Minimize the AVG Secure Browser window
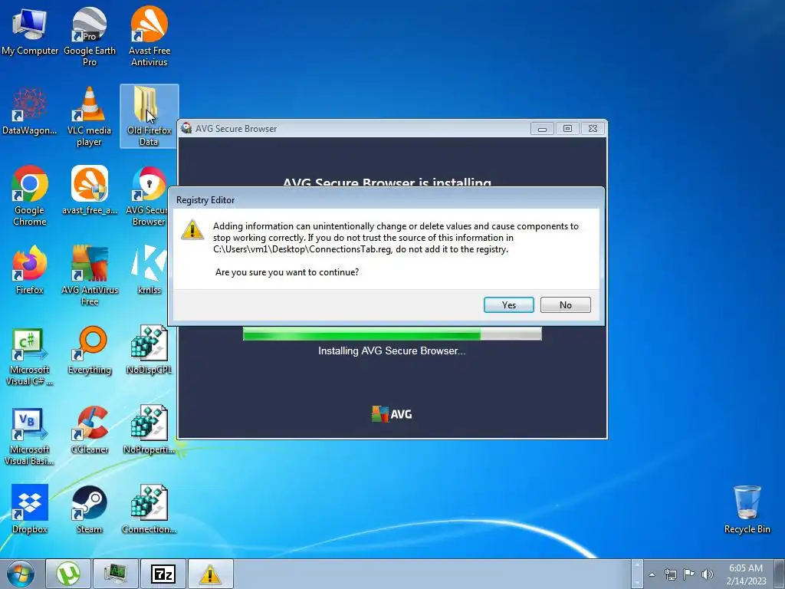This screenshot has height=589, width=785. coord(542,129)
